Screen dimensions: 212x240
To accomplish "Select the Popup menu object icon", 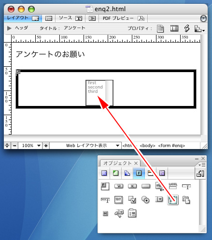I will click(159, 199).
